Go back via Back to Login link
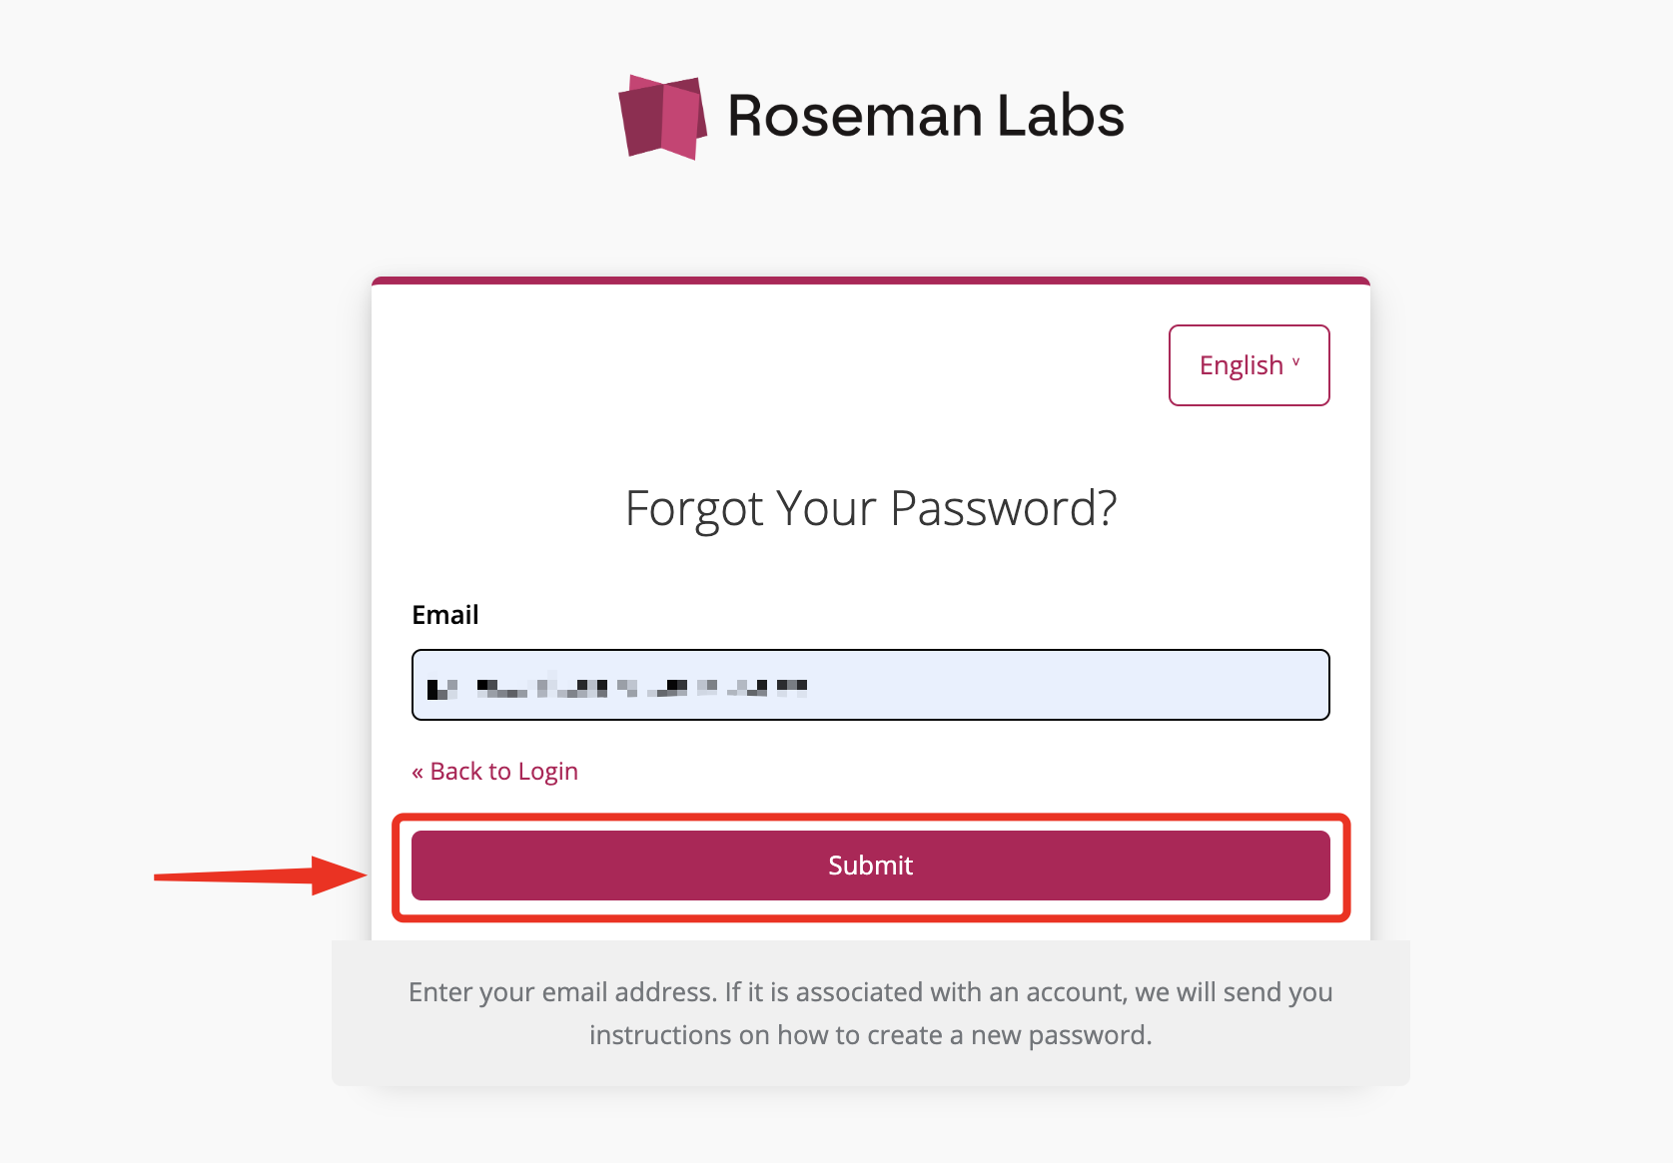The width and height of the screenshot is (1673, 1163). tap(494, 772)
